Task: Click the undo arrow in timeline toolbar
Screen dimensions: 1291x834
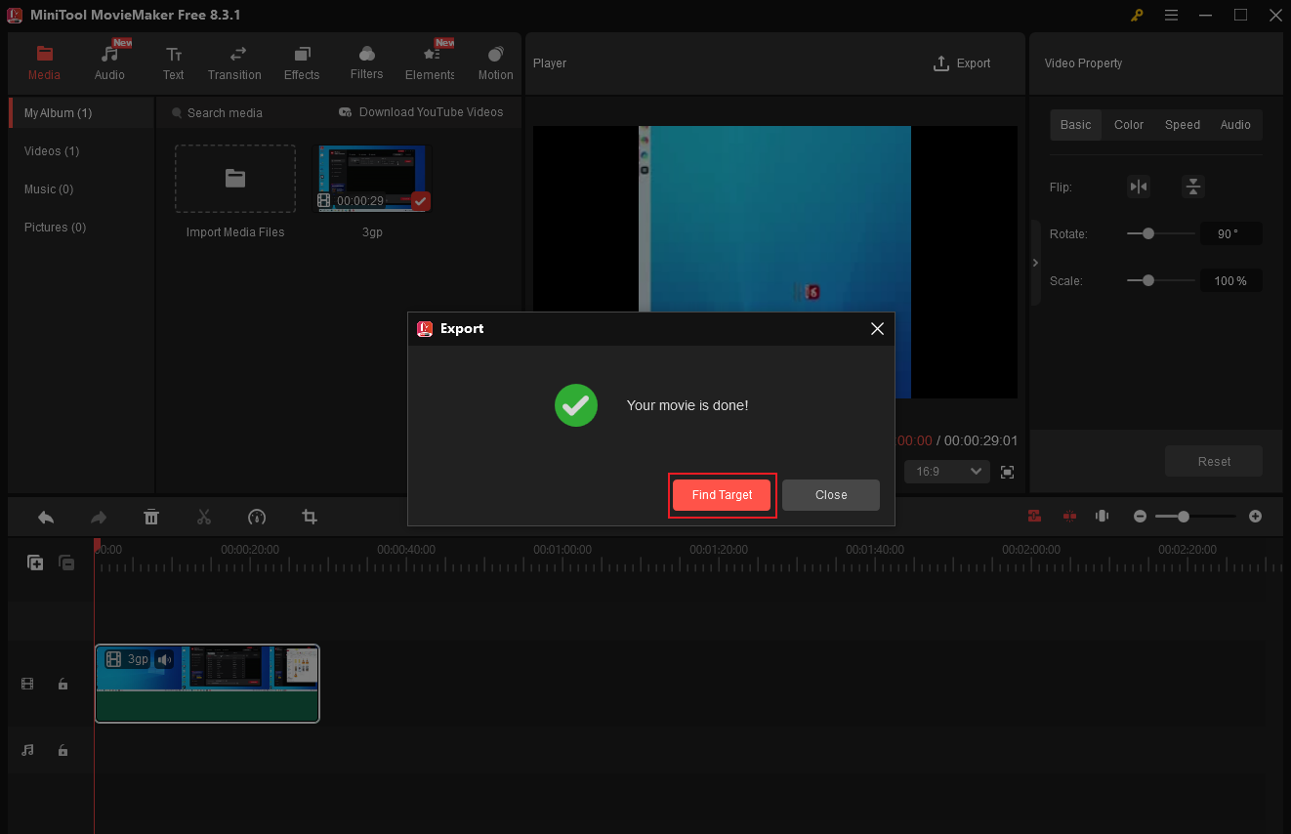Action: pyautogui.click(x=45, y=517)
